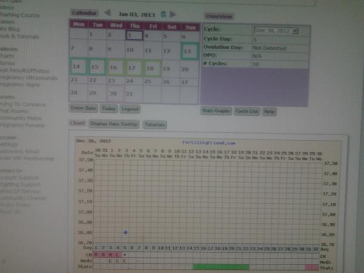Select the Calendar tab header

pos(83,12)
